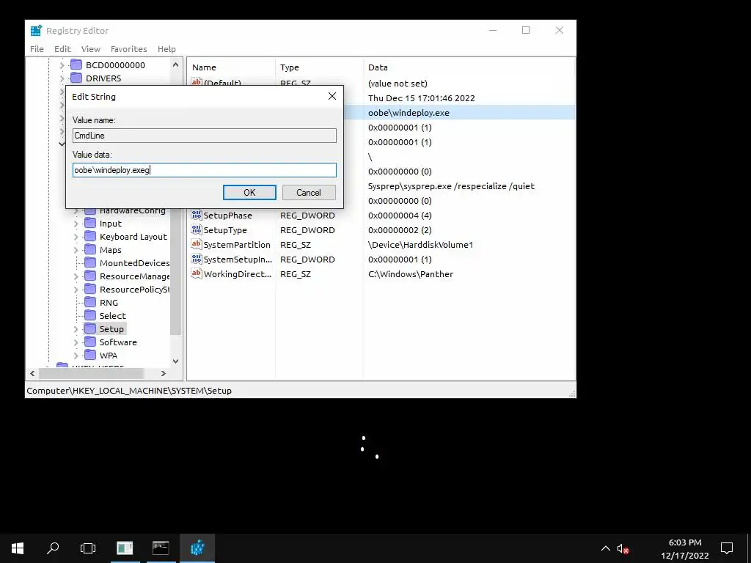Select the oobe\windeploy.exe data cell

point(409,113)
